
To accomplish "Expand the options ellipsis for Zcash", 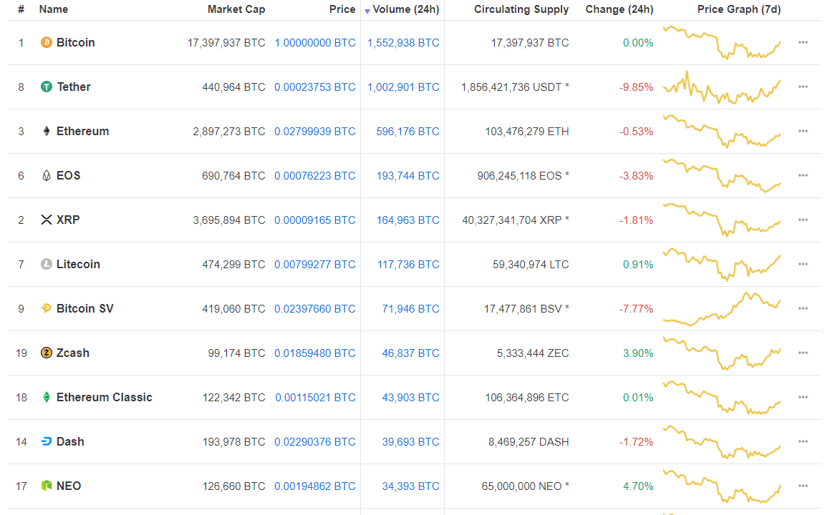I will [803, 353].
